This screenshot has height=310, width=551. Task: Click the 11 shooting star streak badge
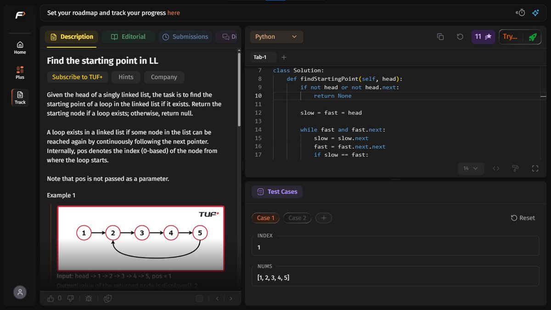click(483, 37)
